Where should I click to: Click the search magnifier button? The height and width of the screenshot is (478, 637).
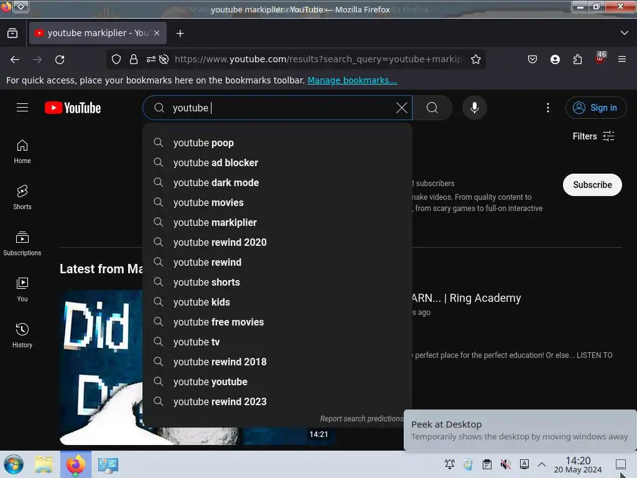pos(432,108)
